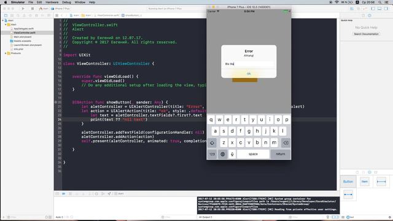Open the Simulator app menu
393x221 pixels.
click(18, 2)
